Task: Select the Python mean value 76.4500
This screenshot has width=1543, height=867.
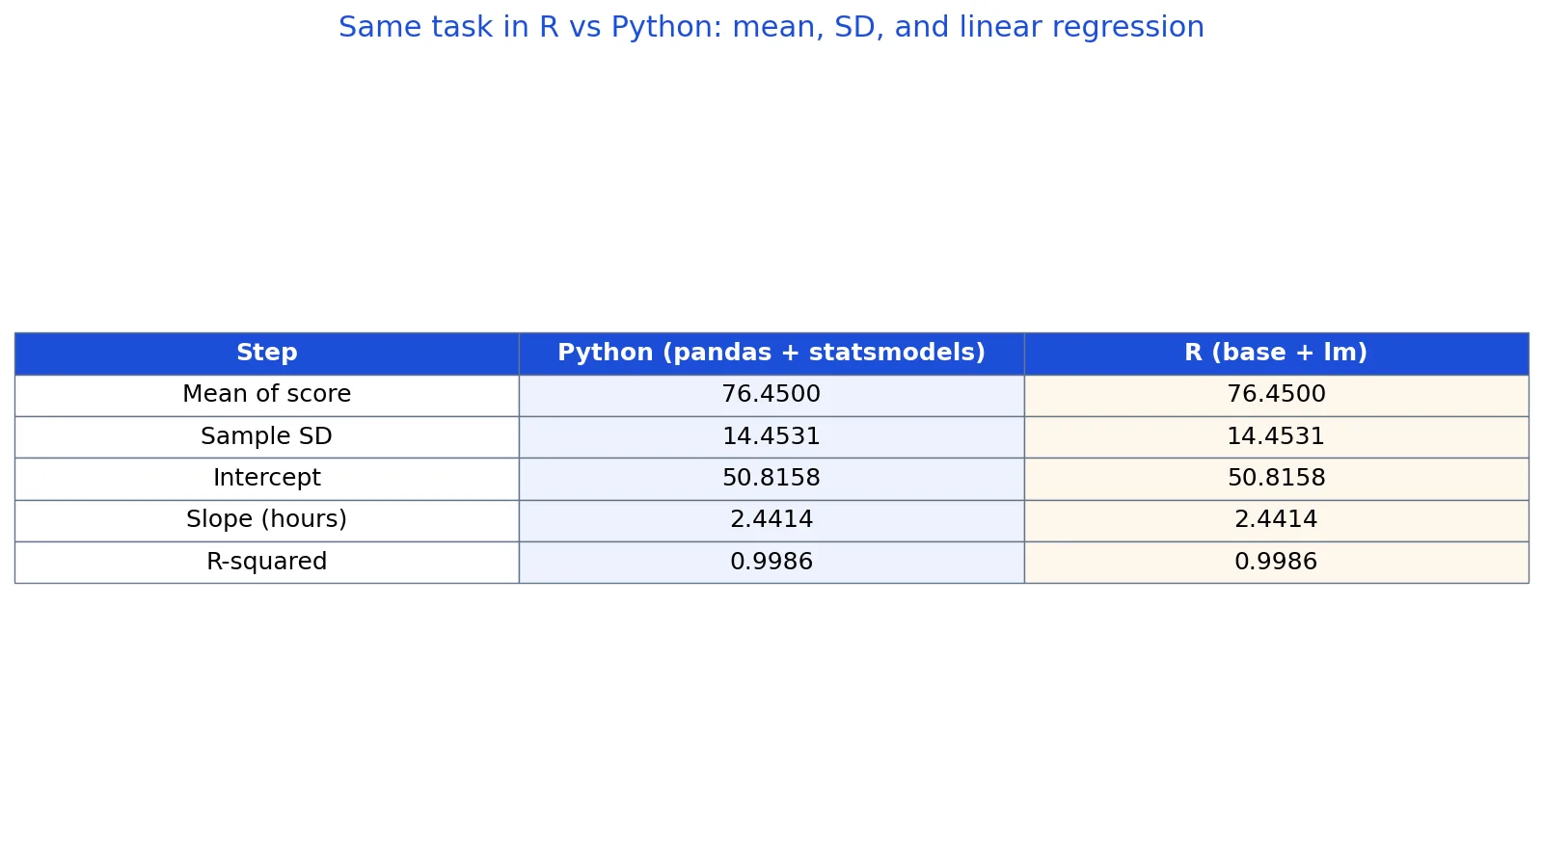Action: click(x=771, y=395)
